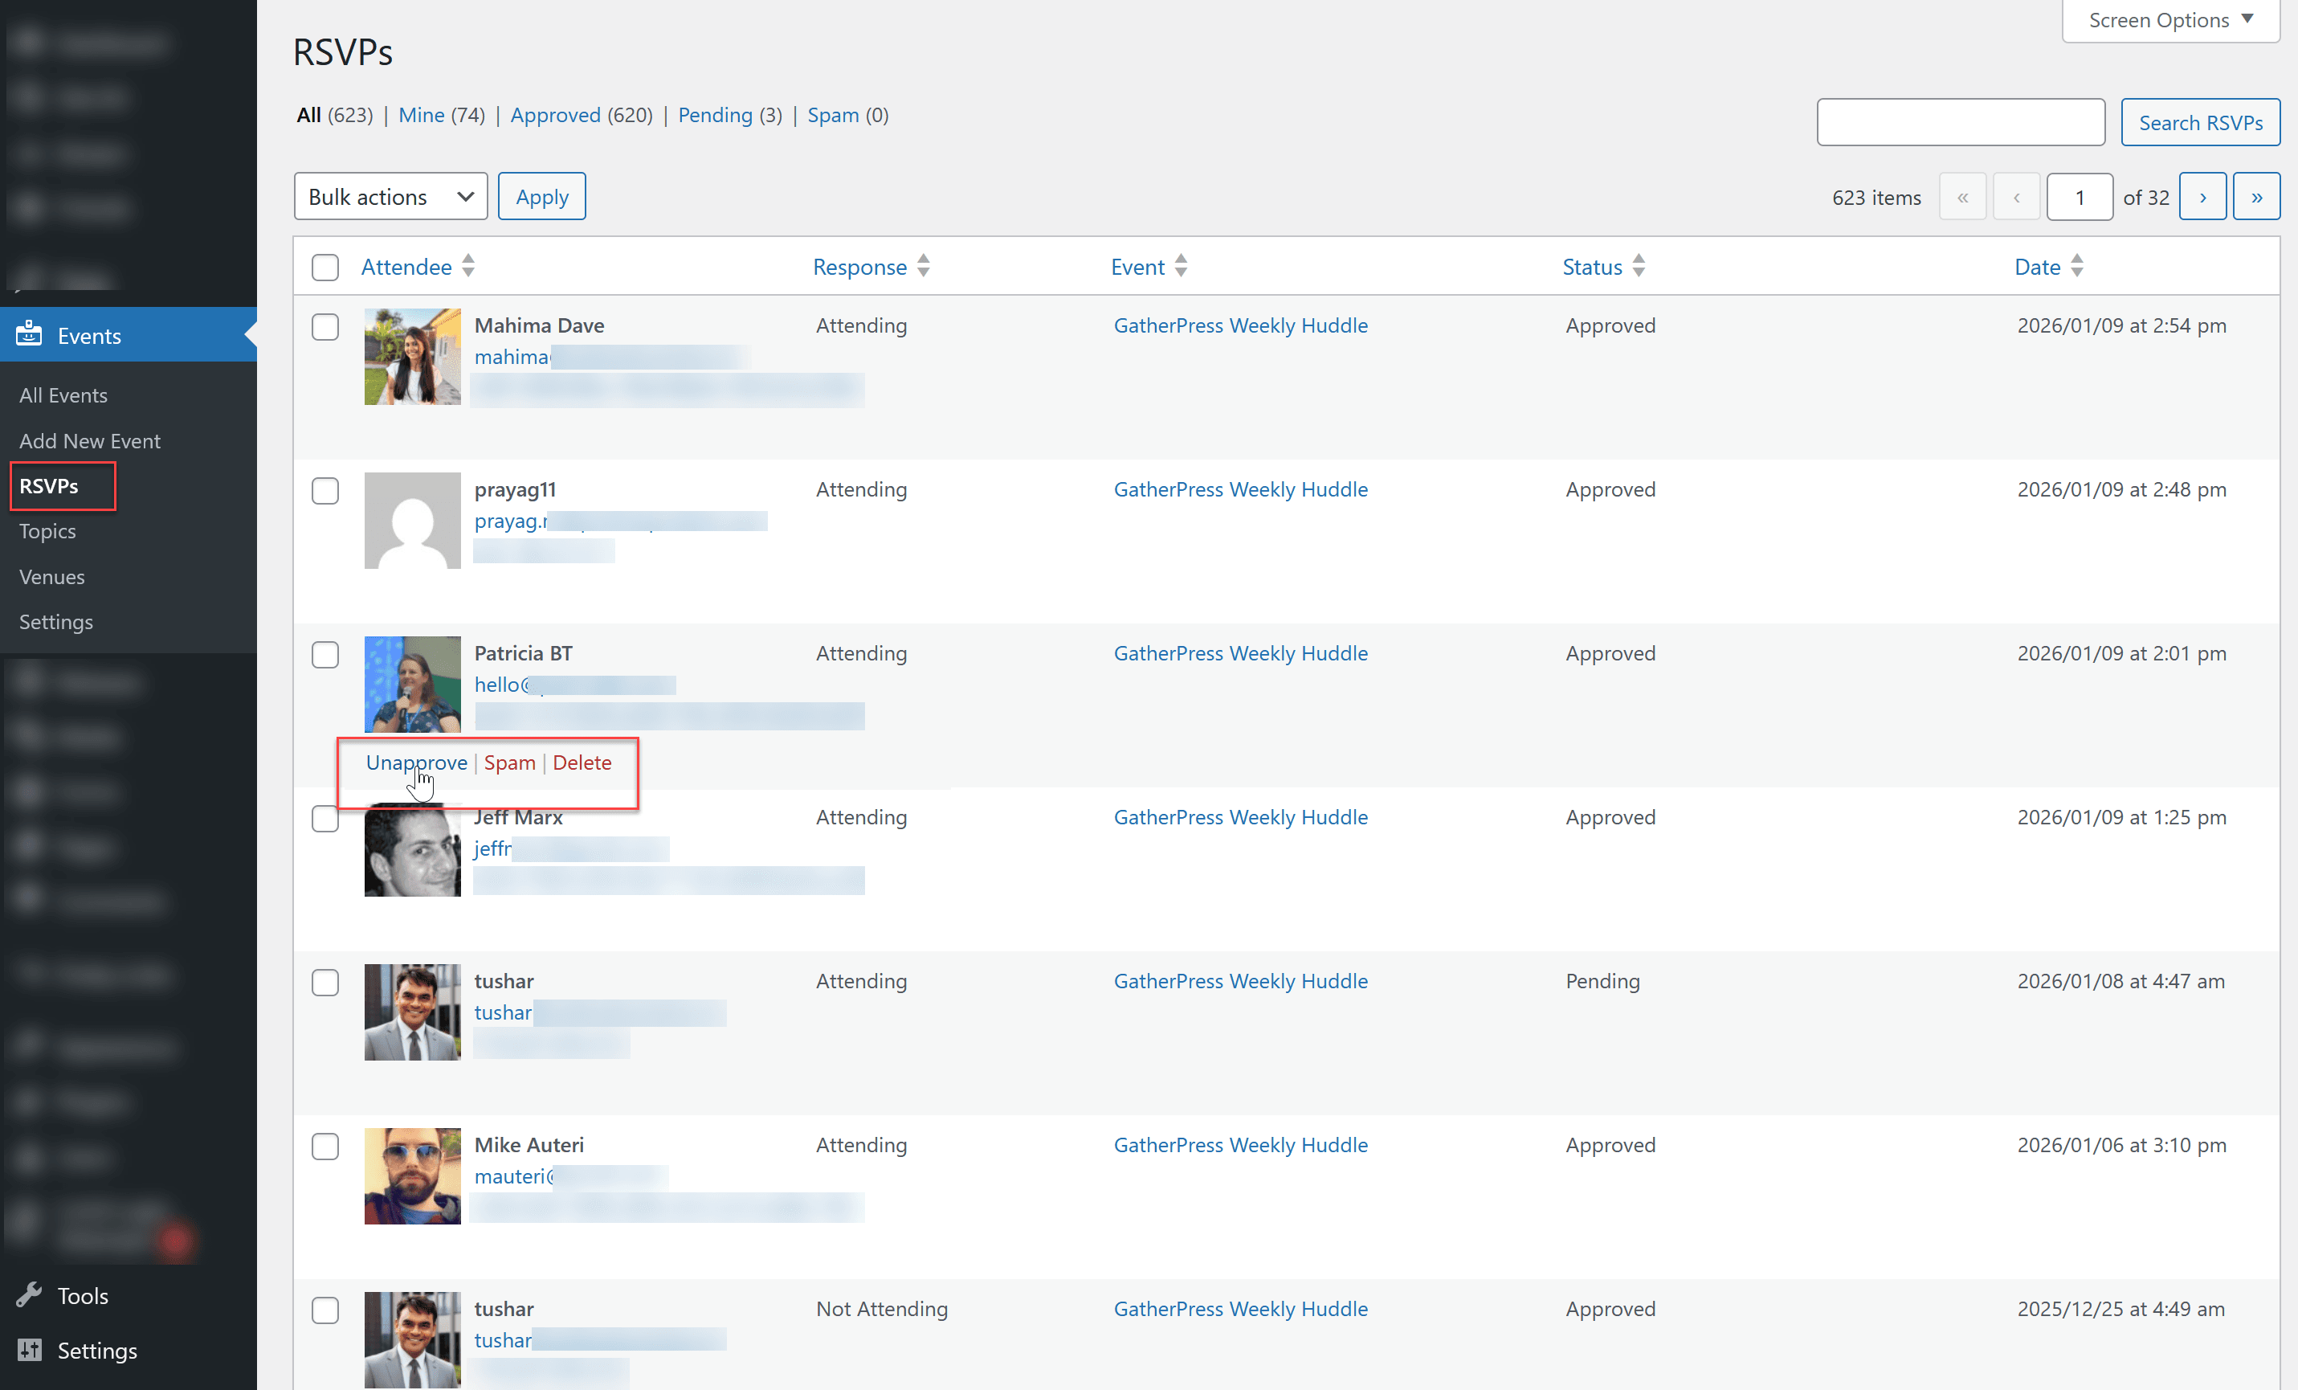Tick the select-all checkbox in header

tap(324, 267)
